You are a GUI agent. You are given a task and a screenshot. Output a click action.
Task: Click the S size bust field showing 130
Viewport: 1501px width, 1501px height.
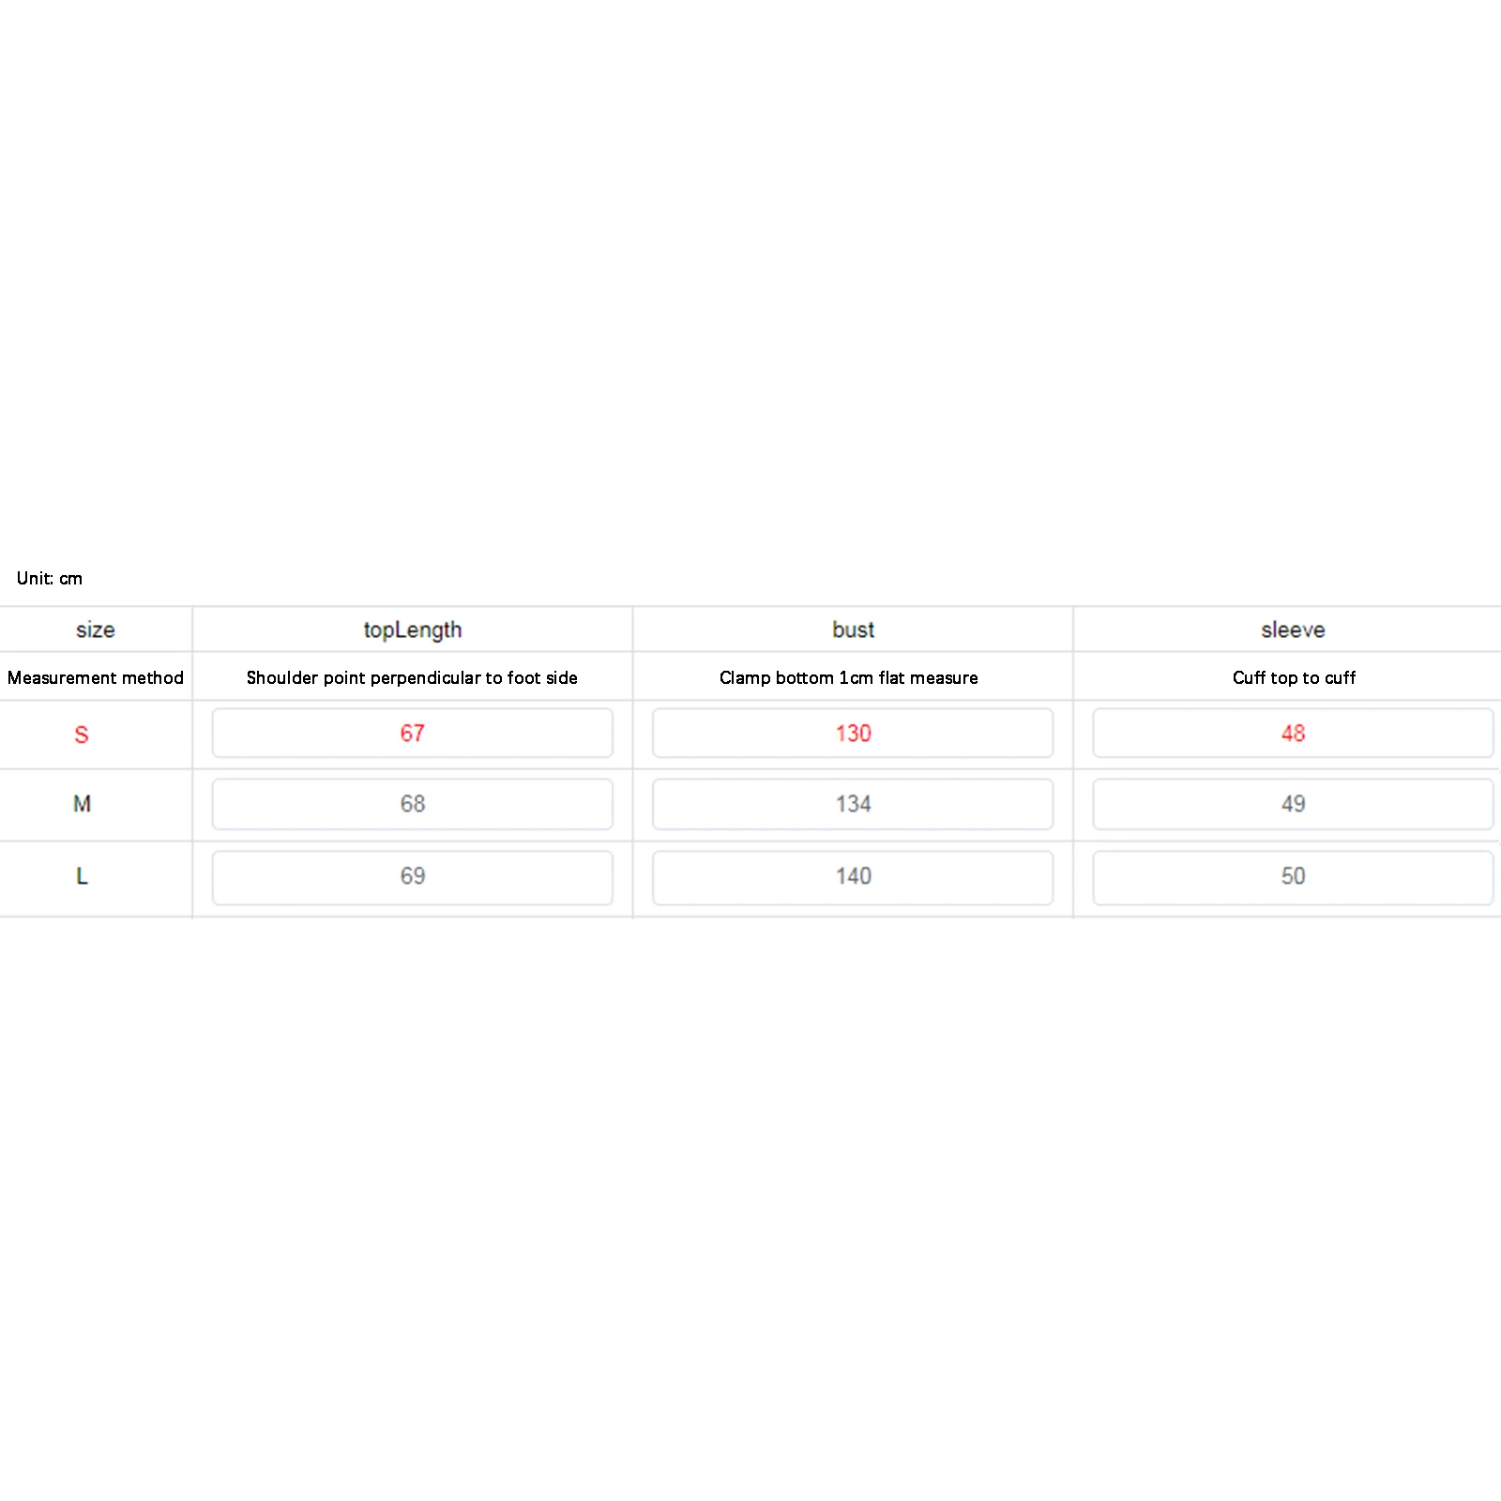853,733
